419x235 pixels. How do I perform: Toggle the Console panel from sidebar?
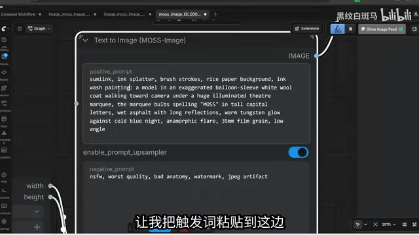[4, 193]
